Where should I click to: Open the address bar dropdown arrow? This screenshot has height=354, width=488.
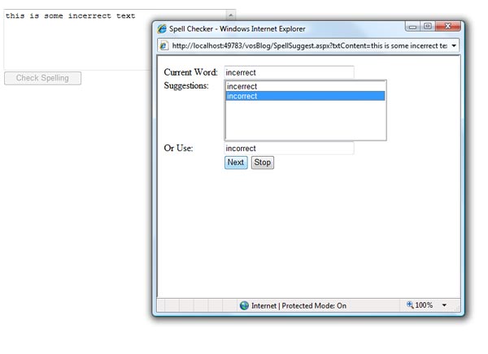click(x=454, y=45)
